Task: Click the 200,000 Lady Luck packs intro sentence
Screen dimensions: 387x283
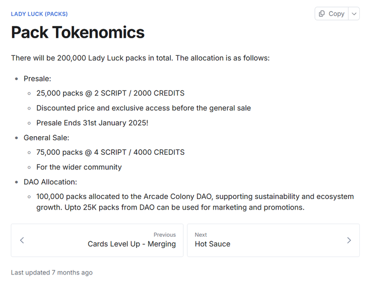Action: (141, 58)
